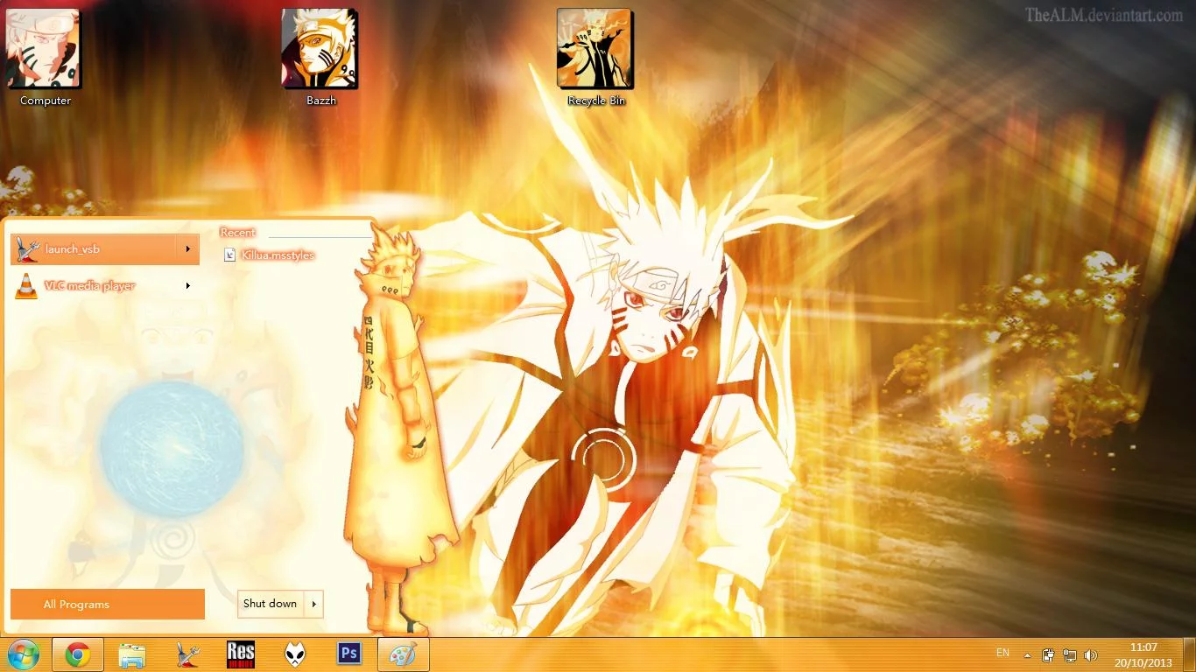Viewport: 1196px width, 672px height.
Task: Launch Photoshop from the taskbar
Action: coord(349,654)
